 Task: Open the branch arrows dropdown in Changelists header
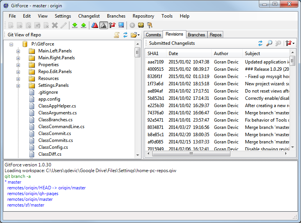point(290,43)
